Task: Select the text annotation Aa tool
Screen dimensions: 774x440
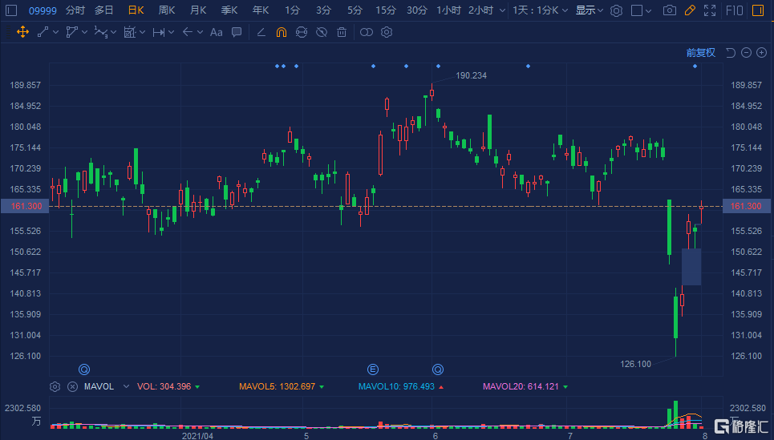Action: click(x=216, y=32)
